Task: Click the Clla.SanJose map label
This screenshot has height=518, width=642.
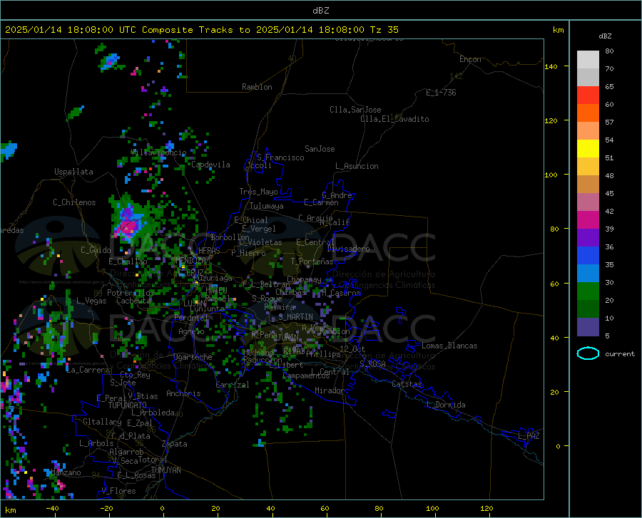Action: [355, 110]
